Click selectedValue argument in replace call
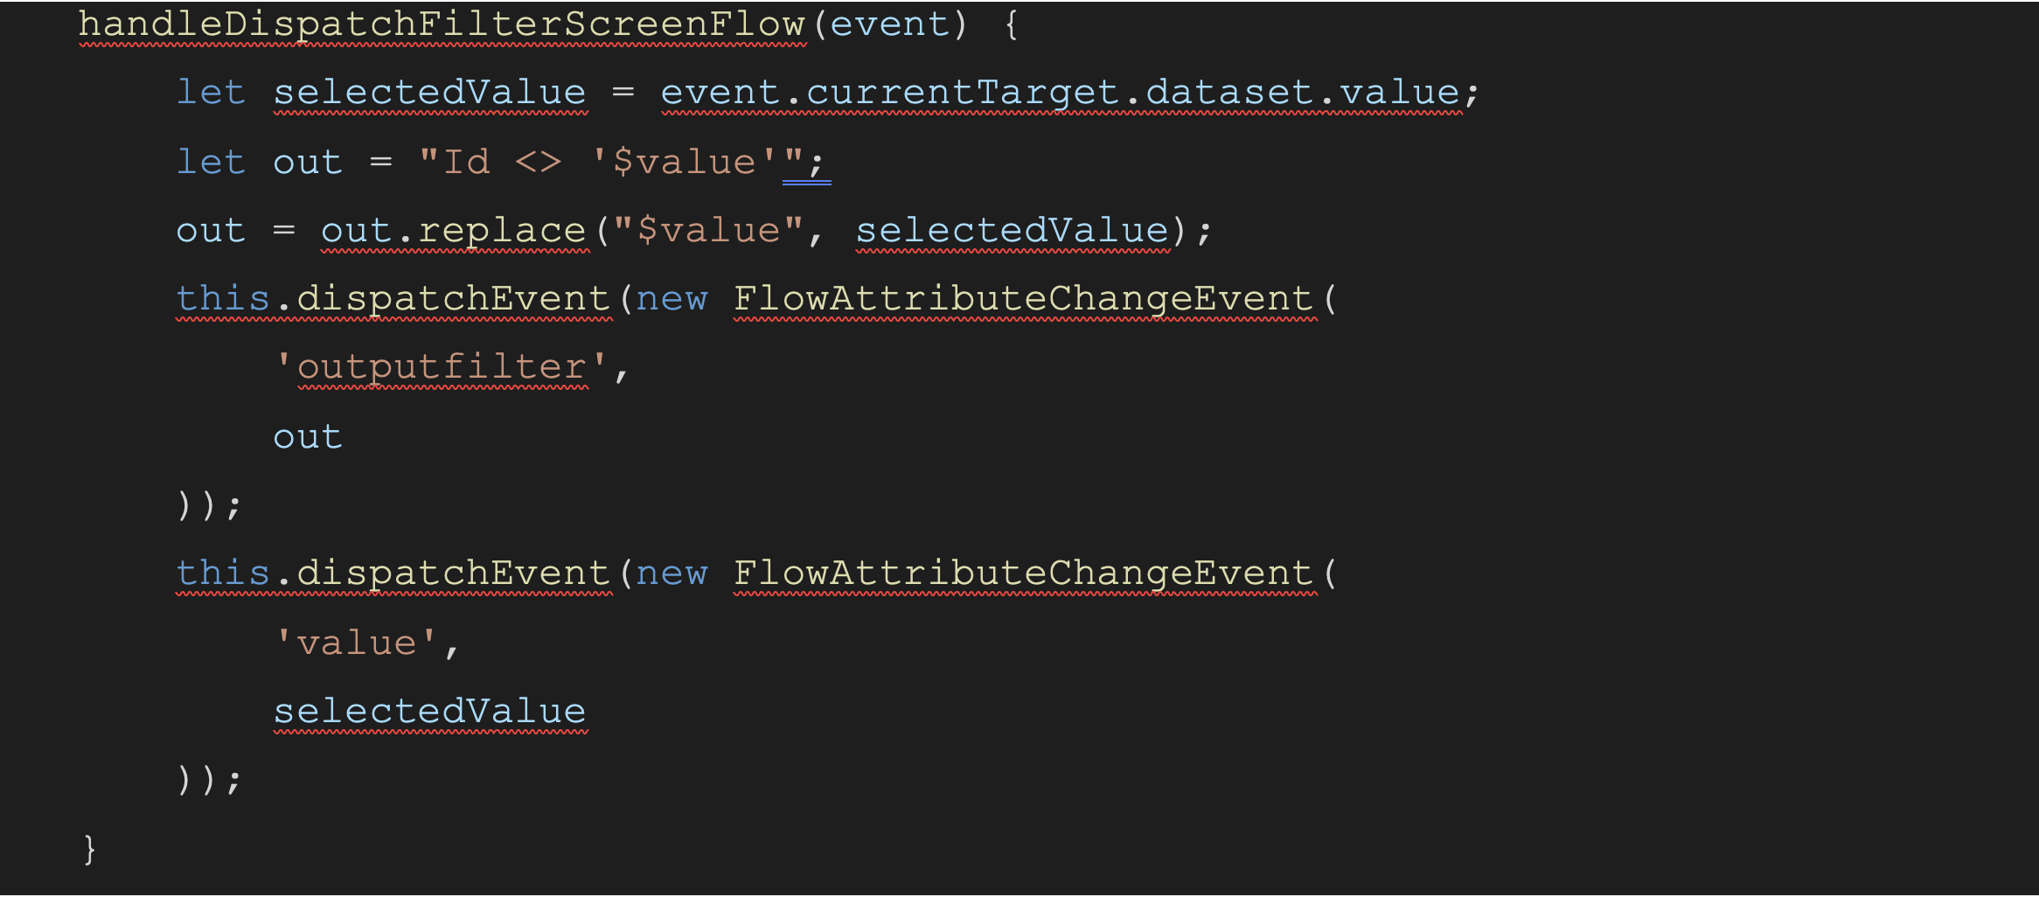This screenshot has height=897, width=2039. coord(1013,231)
